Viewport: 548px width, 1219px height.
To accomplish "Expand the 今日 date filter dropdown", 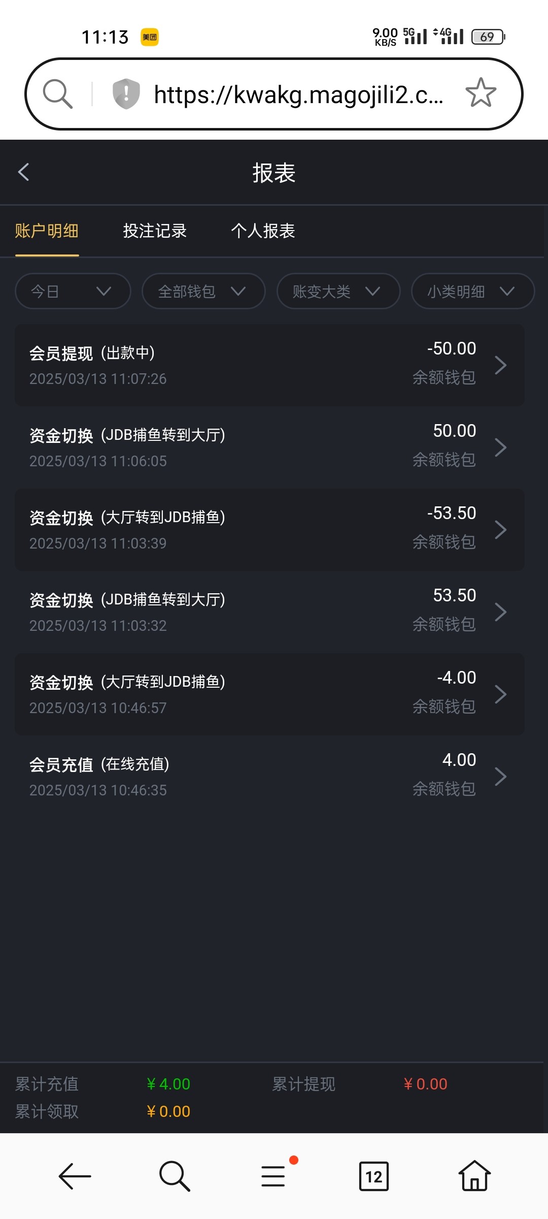I will coord(73,291).
